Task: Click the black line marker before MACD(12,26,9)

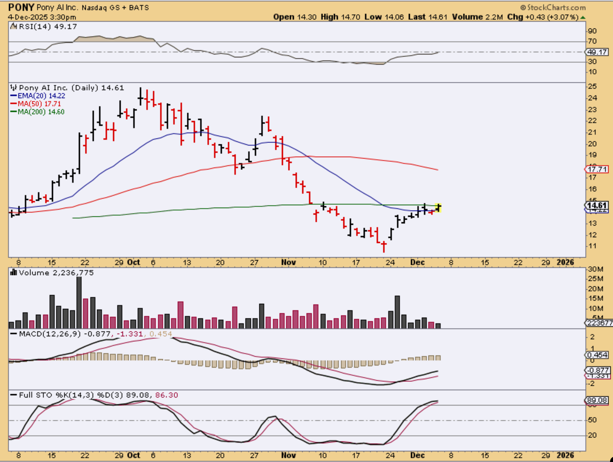Action: point(14,334)
